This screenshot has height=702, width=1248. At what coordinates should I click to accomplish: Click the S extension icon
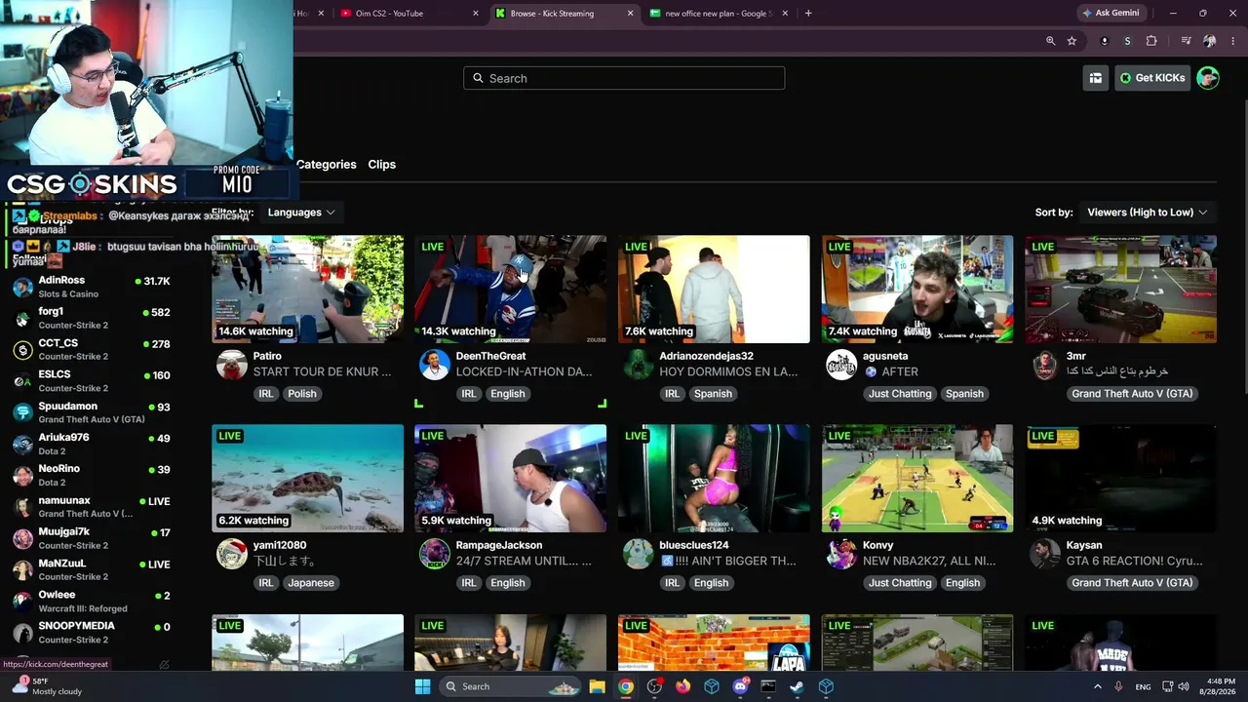(1128, 41)
